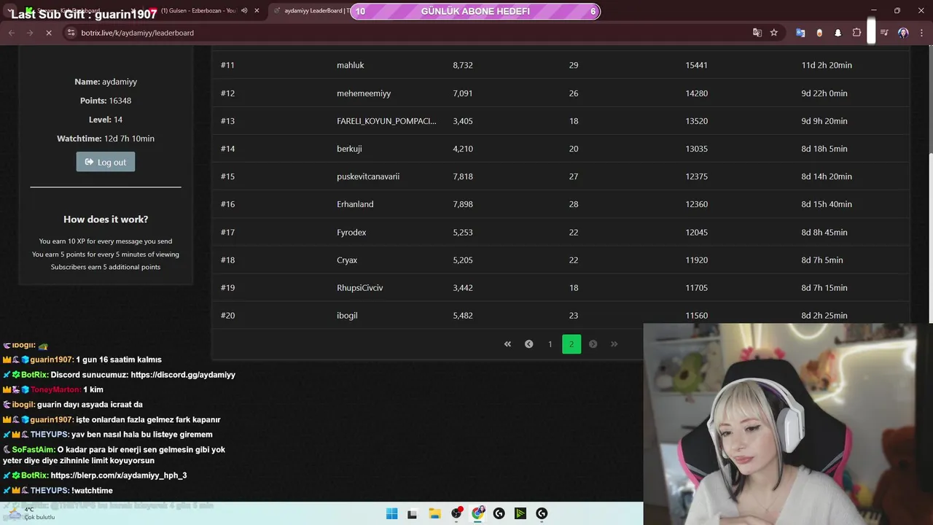
Task: Open the media control playlist icon
Action: pyautogui.click(x=884, y=33)
